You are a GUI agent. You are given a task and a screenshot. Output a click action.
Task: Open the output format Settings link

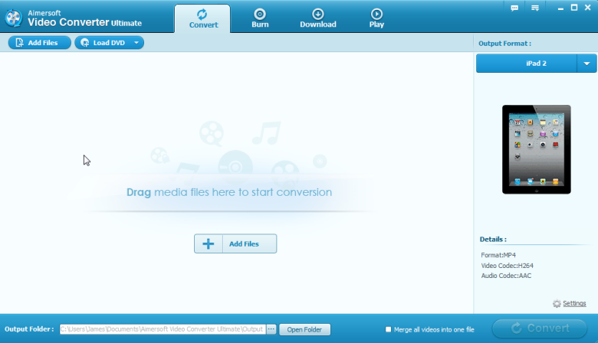click(574, 303)
